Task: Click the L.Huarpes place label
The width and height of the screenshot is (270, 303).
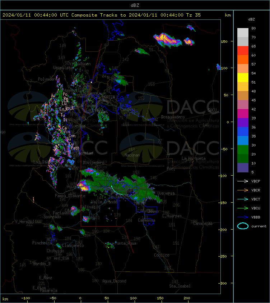Action: coord(172,216)
